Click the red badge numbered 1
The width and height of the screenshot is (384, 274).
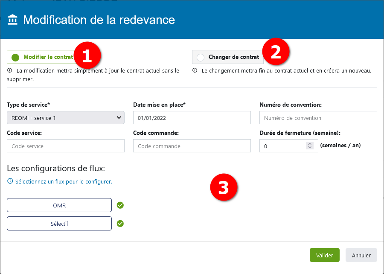[x=87, y=55]
